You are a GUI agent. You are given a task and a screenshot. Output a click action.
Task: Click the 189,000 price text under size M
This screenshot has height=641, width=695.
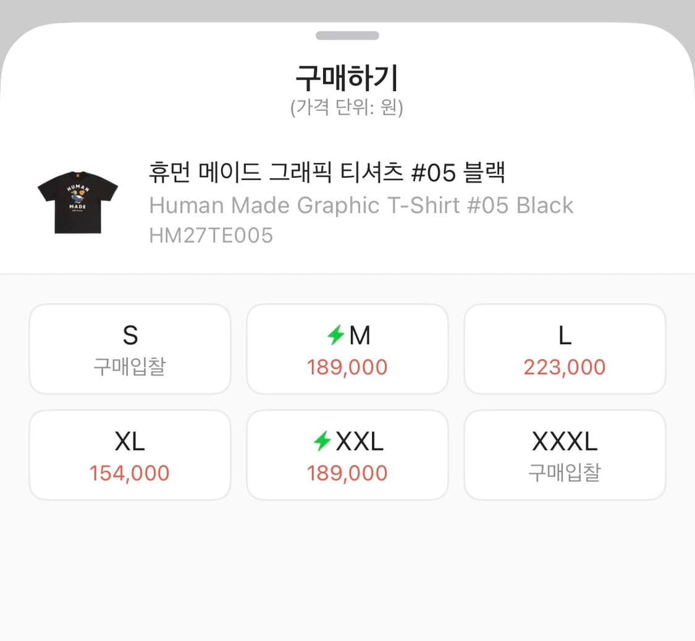click(x=347, y=367)
